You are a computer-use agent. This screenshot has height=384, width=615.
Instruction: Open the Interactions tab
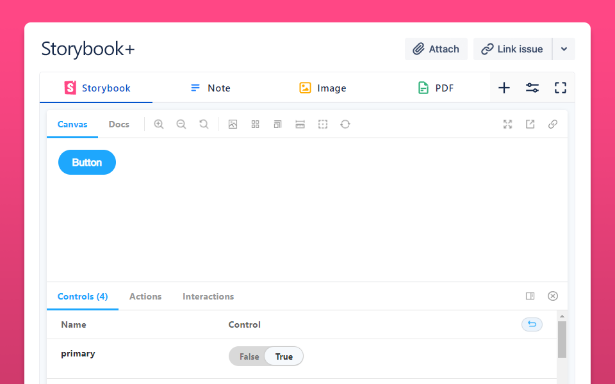[208, 296]
